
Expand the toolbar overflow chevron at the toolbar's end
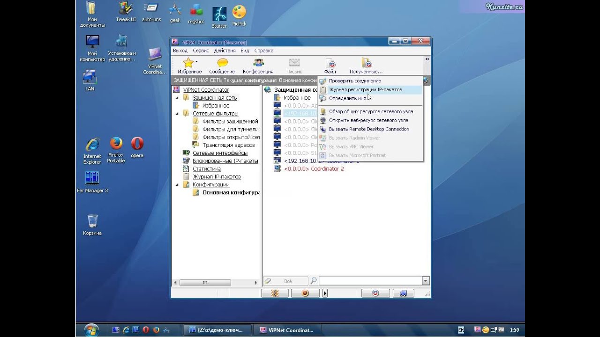tap(427, 59)
